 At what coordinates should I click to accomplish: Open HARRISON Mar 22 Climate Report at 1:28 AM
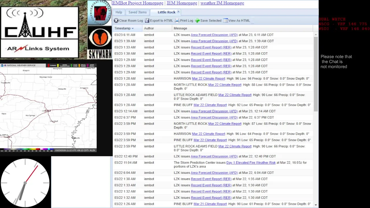(x=208, y=79)
